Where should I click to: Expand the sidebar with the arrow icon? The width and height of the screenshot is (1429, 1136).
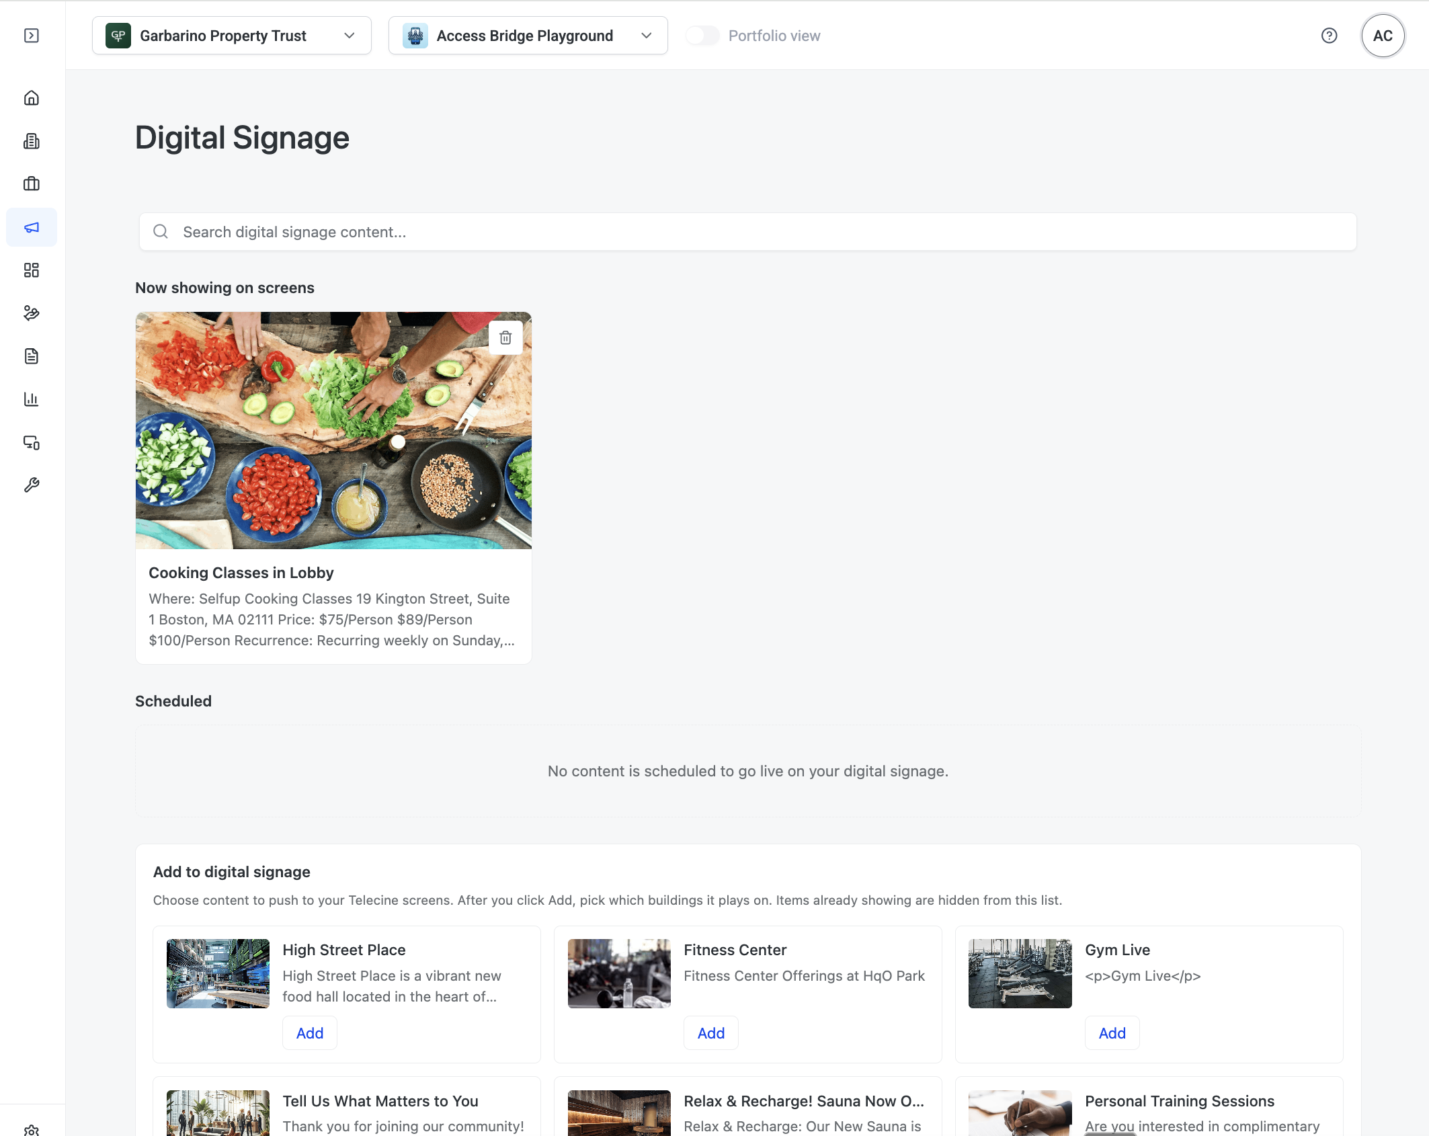click(x=32, y=36)
